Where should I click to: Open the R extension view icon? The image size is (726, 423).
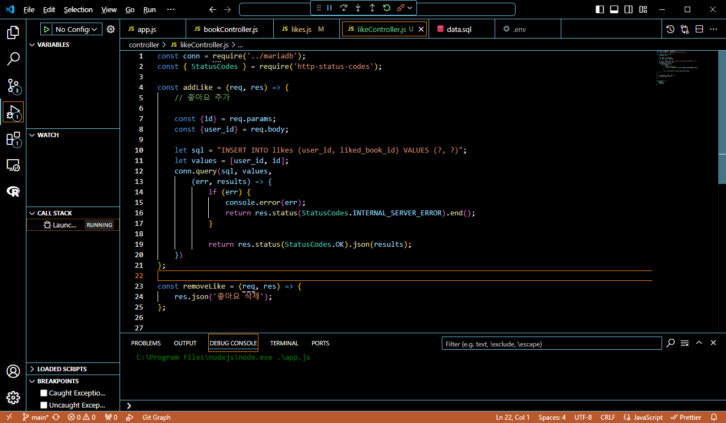(13, 191)
